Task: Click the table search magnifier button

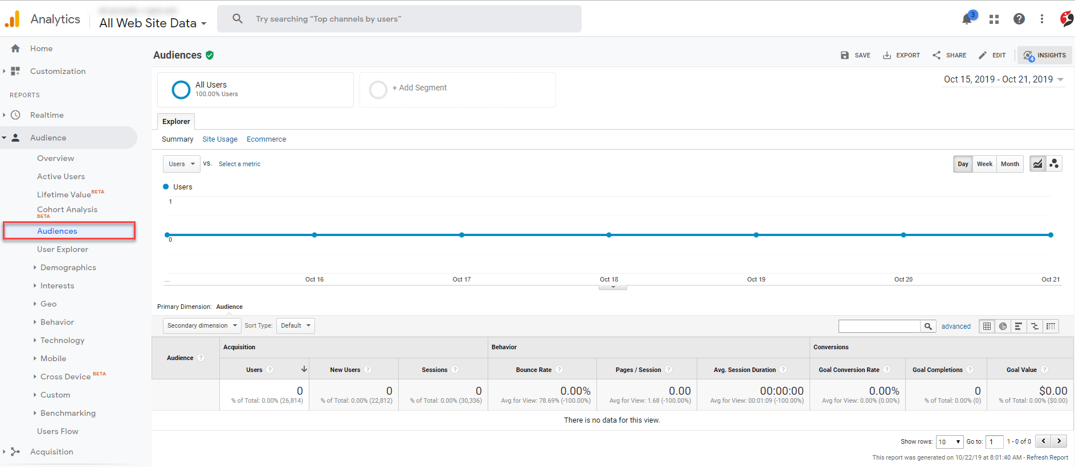Action: 928,327
